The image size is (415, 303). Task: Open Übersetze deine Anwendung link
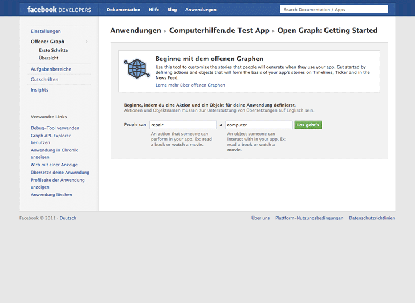(x=60, y=172)
